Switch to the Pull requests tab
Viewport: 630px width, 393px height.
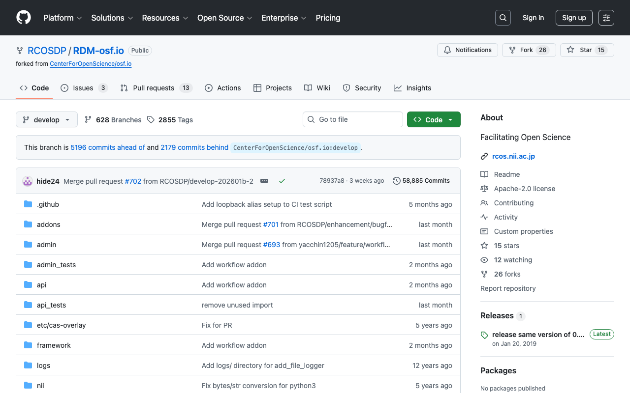(154, 88)
